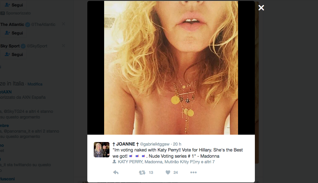Follow Sky Sport with Segui button
Viewport: 318px width, 183px height.
pos(14,55)
